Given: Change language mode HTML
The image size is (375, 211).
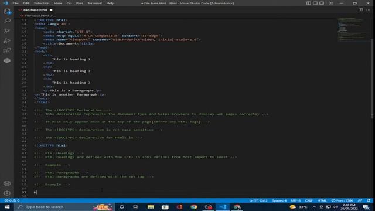Looking at the screenshot, I should point(322,200).
